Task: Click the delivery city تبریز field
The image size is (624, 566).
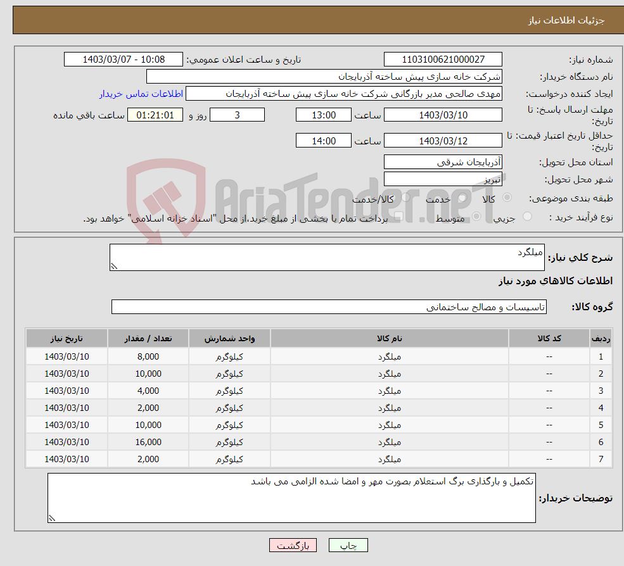Action: 443,179
